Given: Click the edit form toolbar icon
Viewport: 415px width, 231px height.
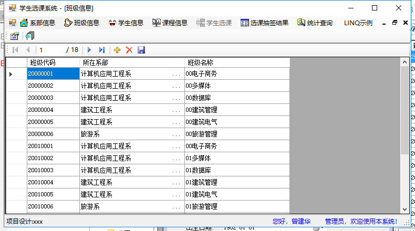Looking at the screenshot, I should click(x=15, y=36).
